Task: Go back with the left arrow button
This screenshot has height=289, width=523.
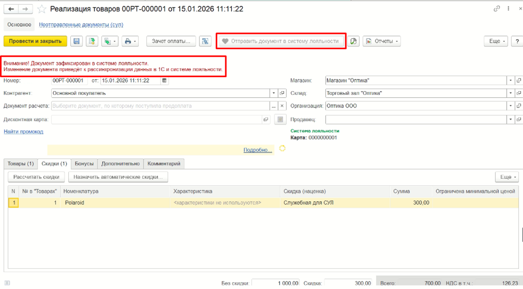Action: 11,9
